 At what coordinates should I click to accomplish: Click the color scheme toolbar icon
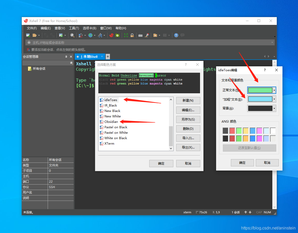[x=81, y=35]
